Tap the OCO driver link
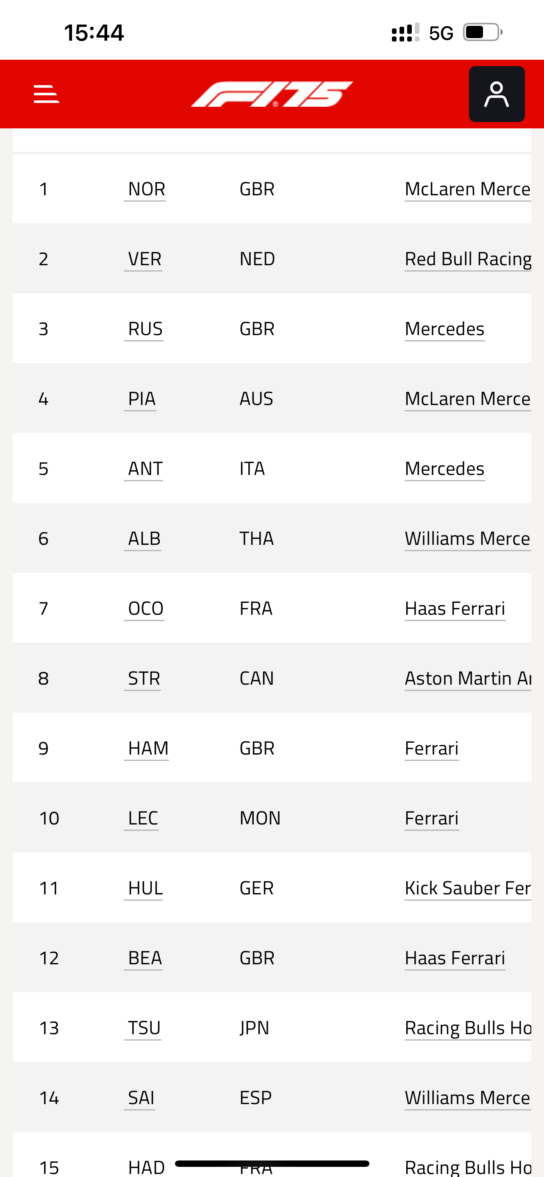This screenshot has height=1177, width=544. (x=145, y=608)
